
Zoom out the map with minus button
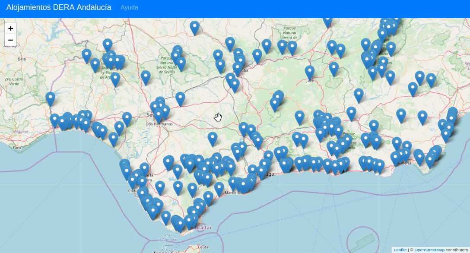click(x=10, y=40)
